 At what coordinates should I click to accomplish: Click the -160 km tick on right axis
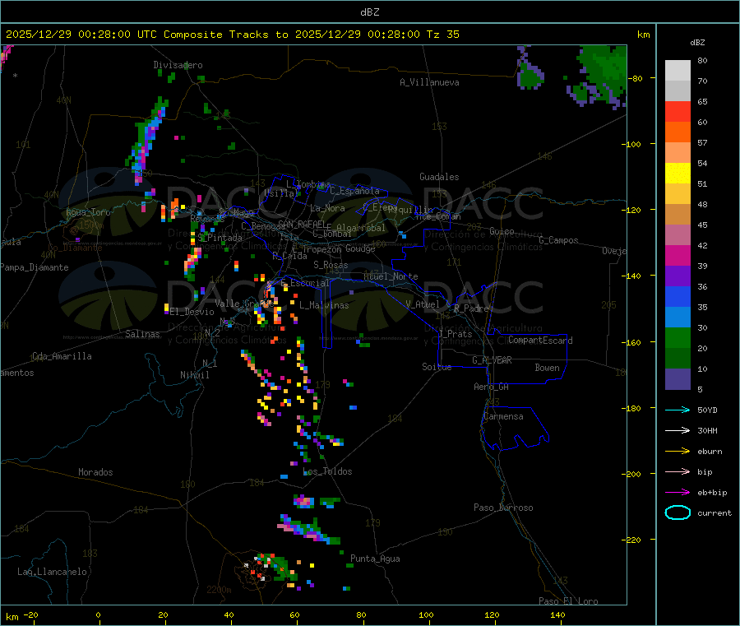tap(633, 342)
